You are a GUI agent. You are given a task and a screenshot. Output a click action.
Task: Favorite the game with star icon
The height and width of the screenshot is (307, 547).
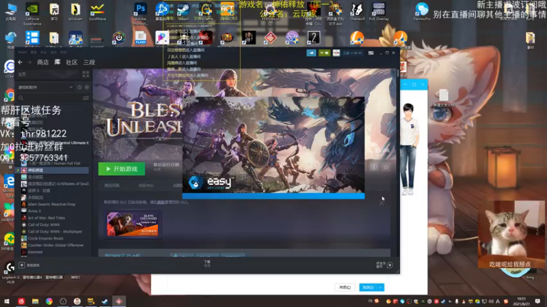click(386, 167)
